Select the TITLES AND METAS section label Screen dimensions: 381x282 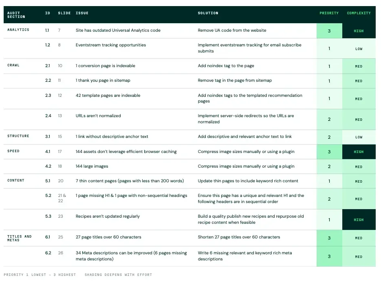(20, 238)
